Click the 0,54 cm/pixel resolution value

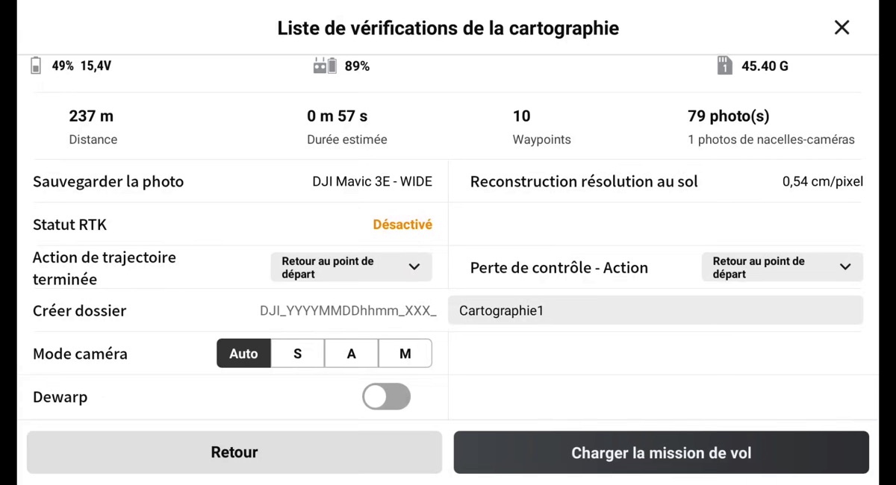pyautogui.click(x=823, y=181)
